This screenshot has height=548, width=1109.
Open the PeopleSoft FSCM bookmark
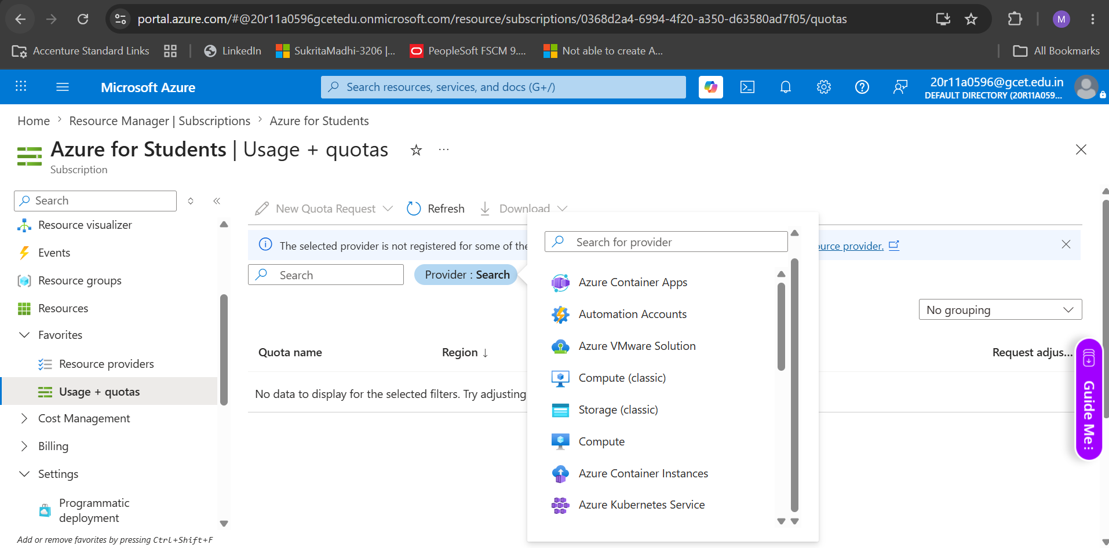pyautogui.click(x=468, y=51)
